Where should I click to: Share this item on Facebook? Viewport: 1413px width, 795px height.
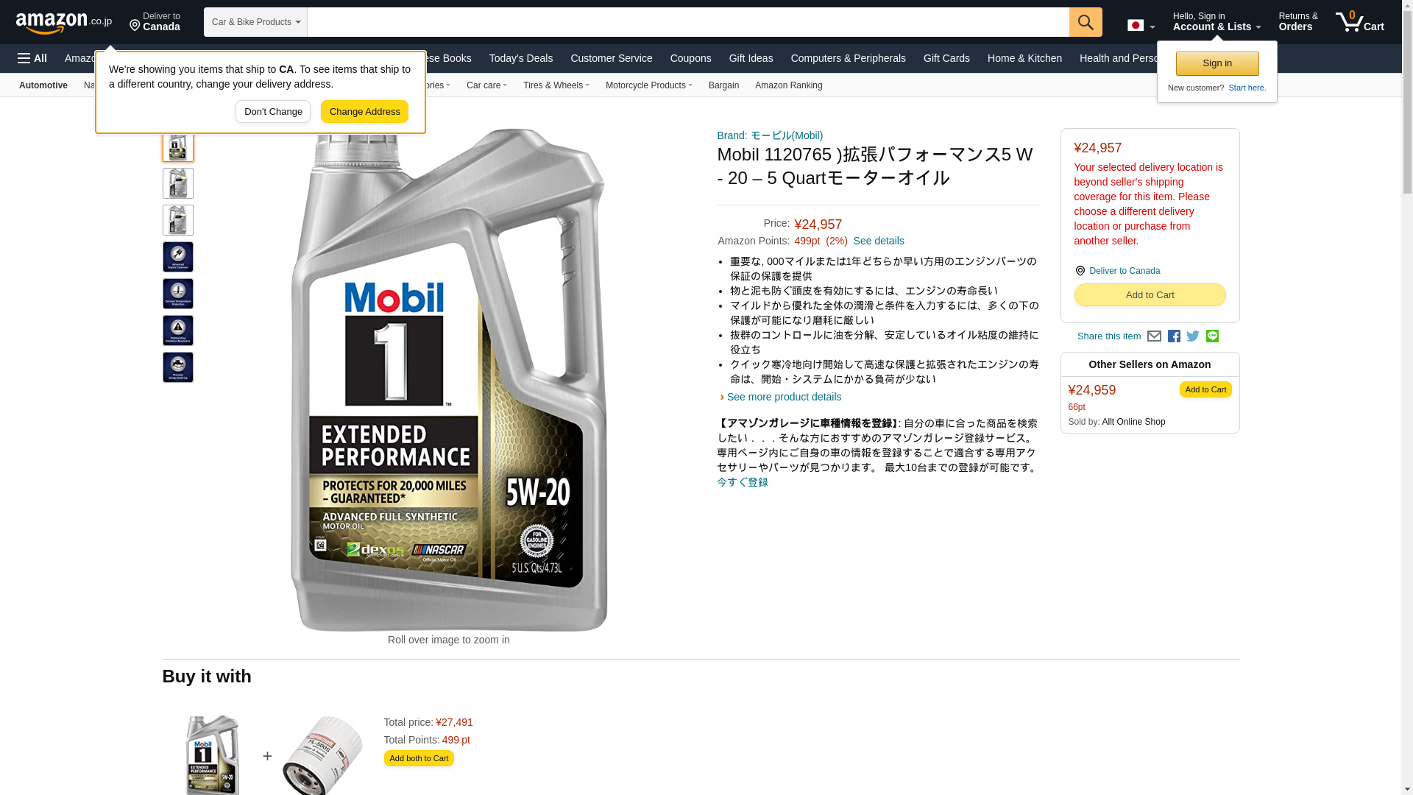pyautogui.click(x=1174, y=336)
